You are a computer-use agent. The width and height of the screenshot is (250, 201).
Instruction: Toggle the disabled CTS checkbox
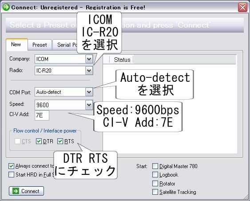[x=17, y=141]
